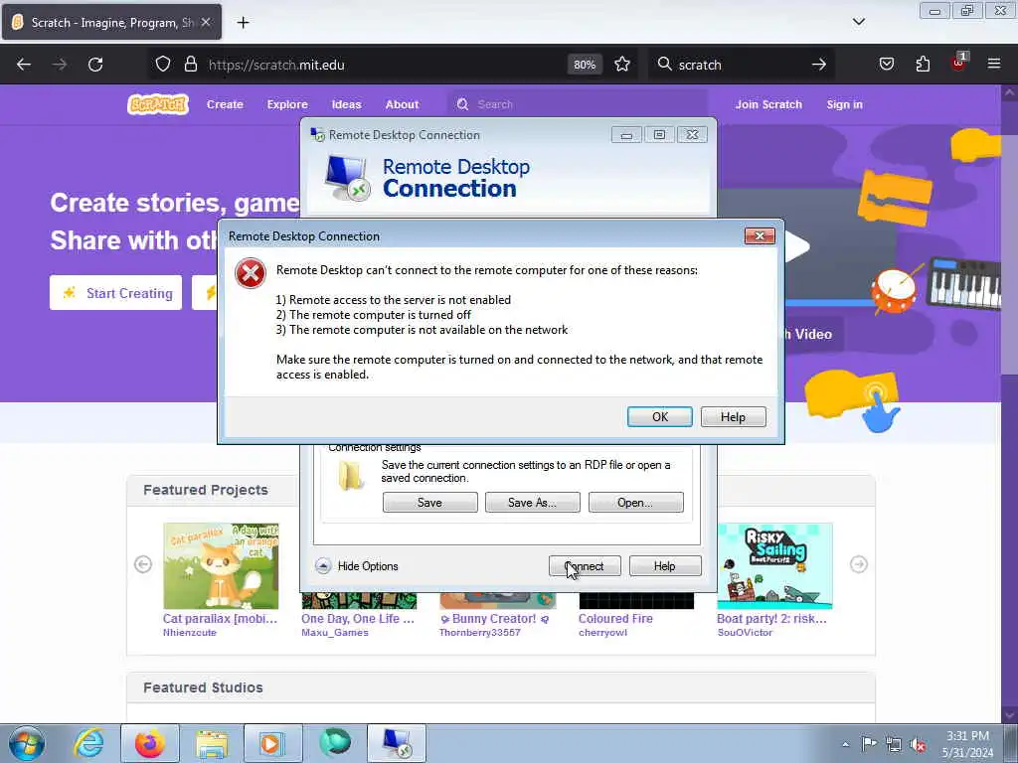Click the Connect button in Remote Desktop
Viewport: 1018px width, 763px height.
[585, 565]
